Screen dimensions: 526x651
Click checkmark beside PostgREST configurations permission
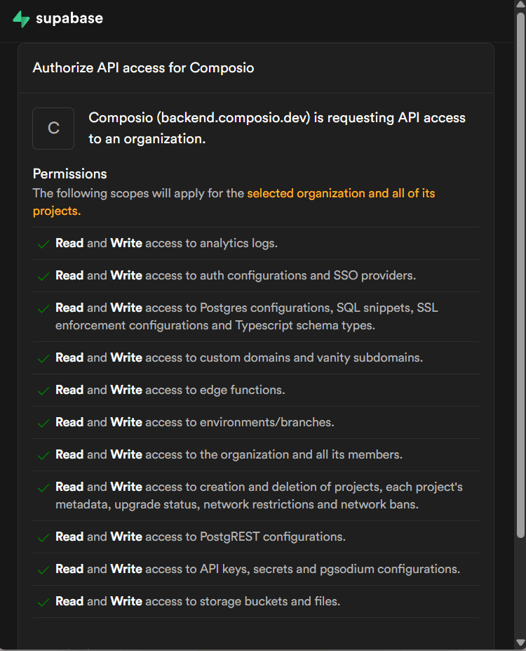tap(43, 538)
